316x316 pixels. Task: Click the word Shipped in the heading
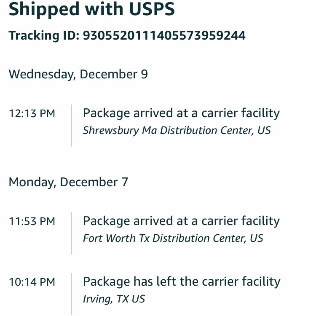coord(44,10)
